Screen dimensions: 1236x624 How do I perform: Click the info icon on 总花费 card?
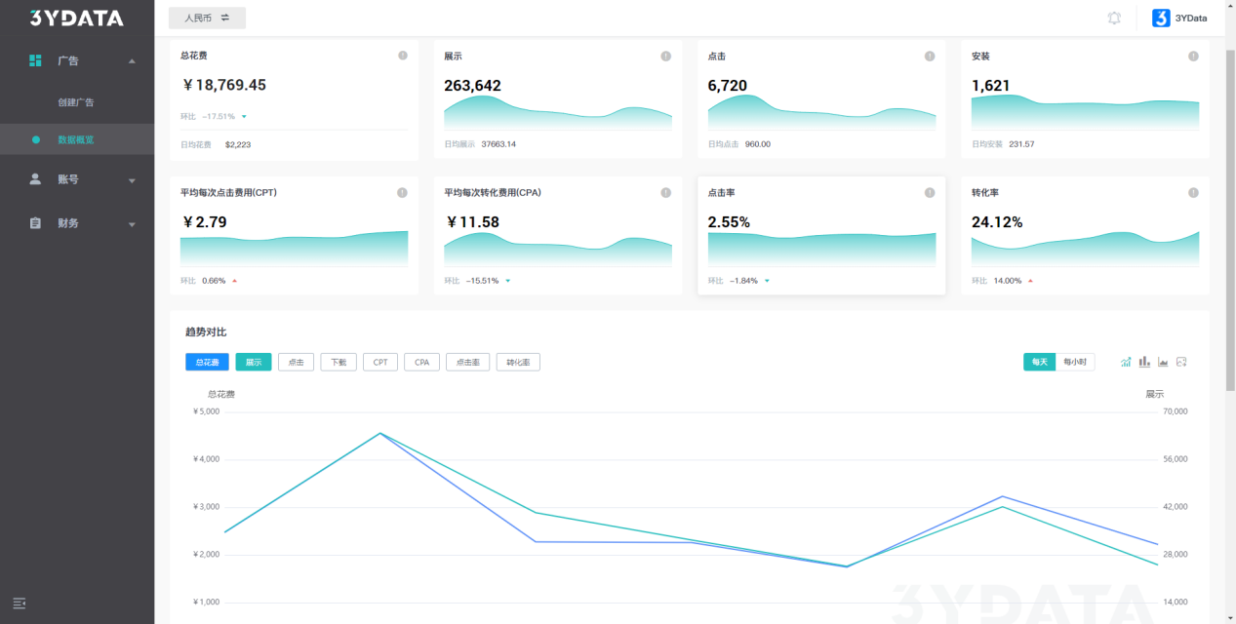coord(402,56)
